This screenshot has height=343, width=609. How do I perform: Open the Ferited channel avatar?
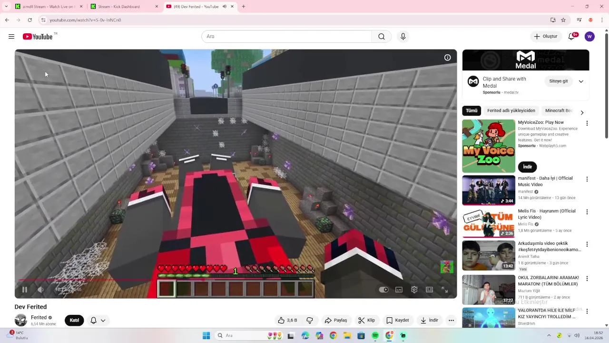(x=21, y=320)
